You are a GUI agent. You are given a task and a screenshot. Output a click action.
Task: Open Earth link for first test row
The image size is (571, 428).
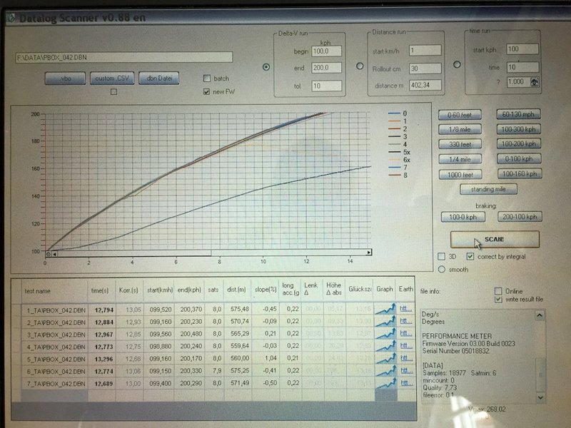(406, 310)
